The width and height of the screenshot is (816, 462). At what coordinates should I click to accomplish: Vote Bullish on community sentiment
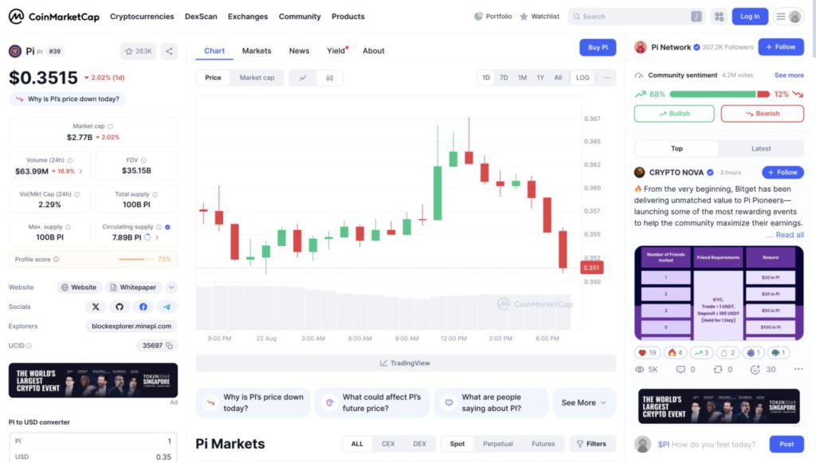(674, 114)
